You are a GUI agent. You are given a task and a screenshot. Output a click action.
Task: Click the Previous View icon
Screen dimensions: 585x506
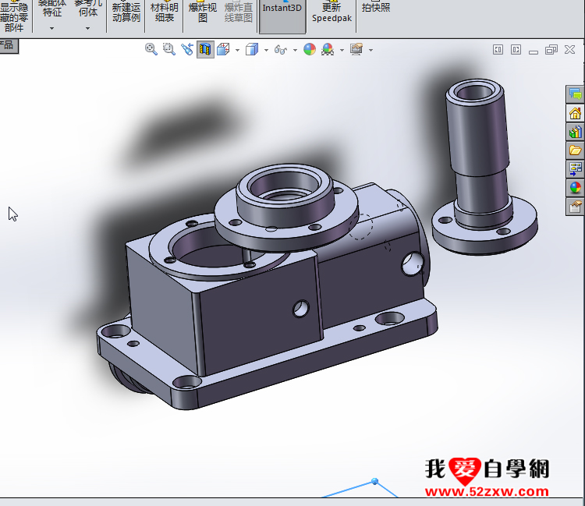point(187,49)
